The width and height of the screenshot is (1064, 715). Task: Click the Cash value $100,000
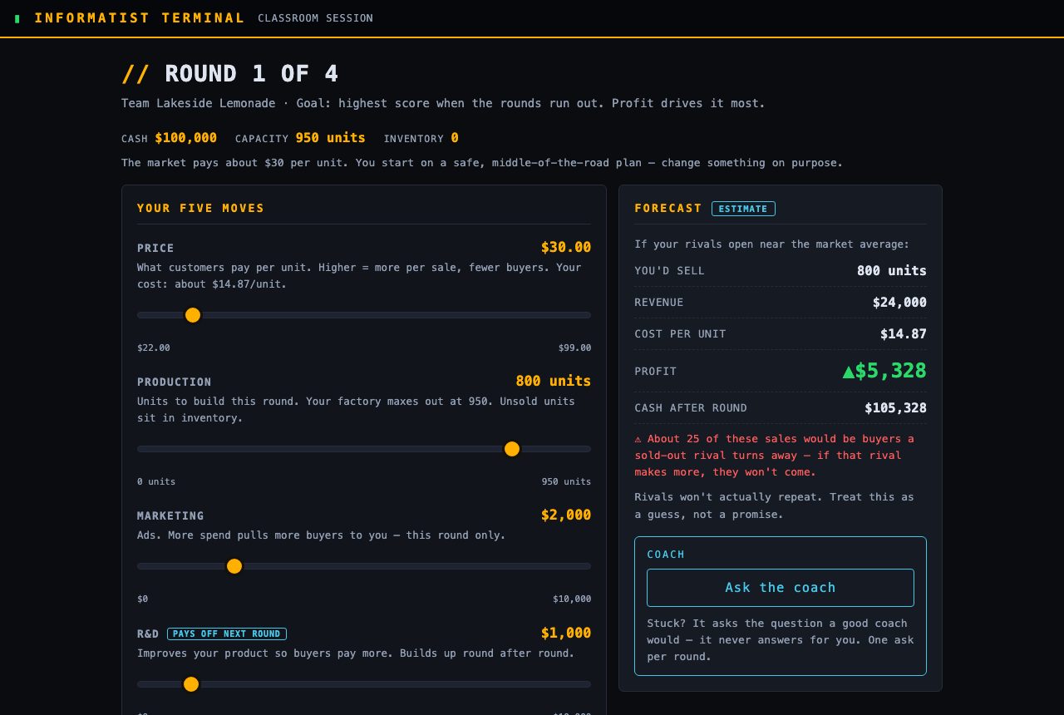point(186,138)
